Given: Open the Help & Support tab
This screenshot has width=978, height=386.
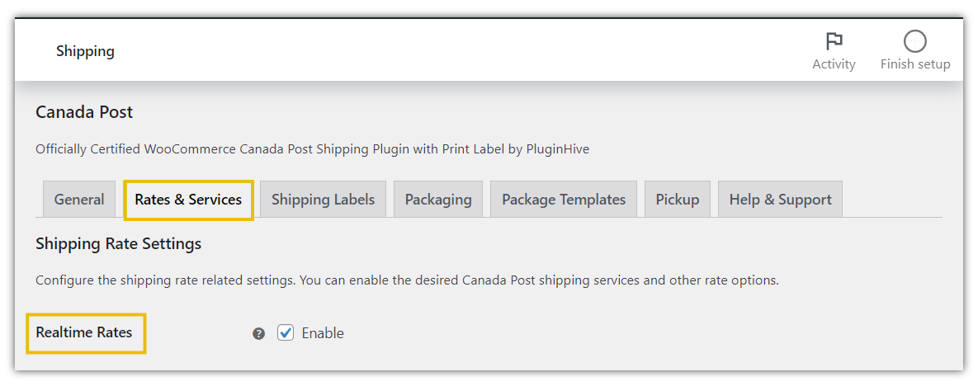Looking at the screenshot, I should point(780,200).
